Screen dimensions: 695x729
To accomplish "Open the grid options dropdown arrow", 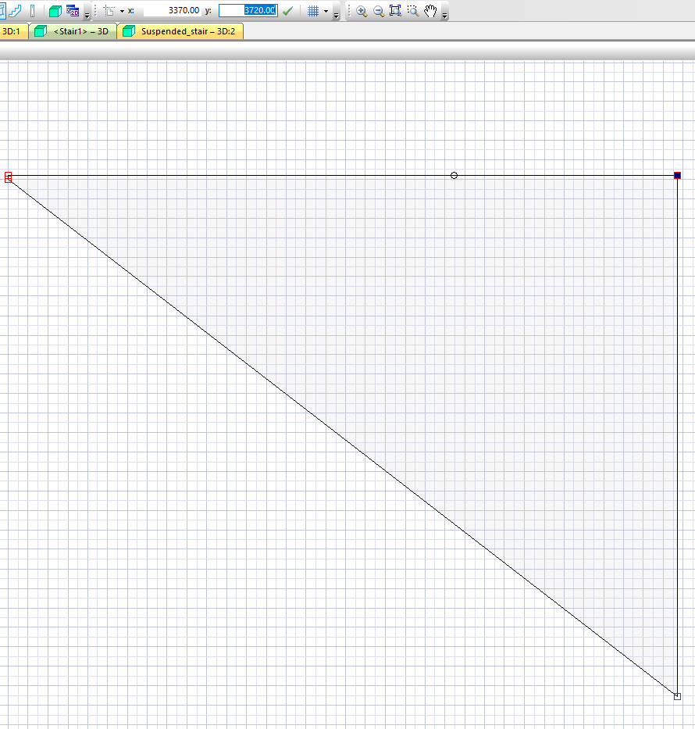I will tap(326, 11).
